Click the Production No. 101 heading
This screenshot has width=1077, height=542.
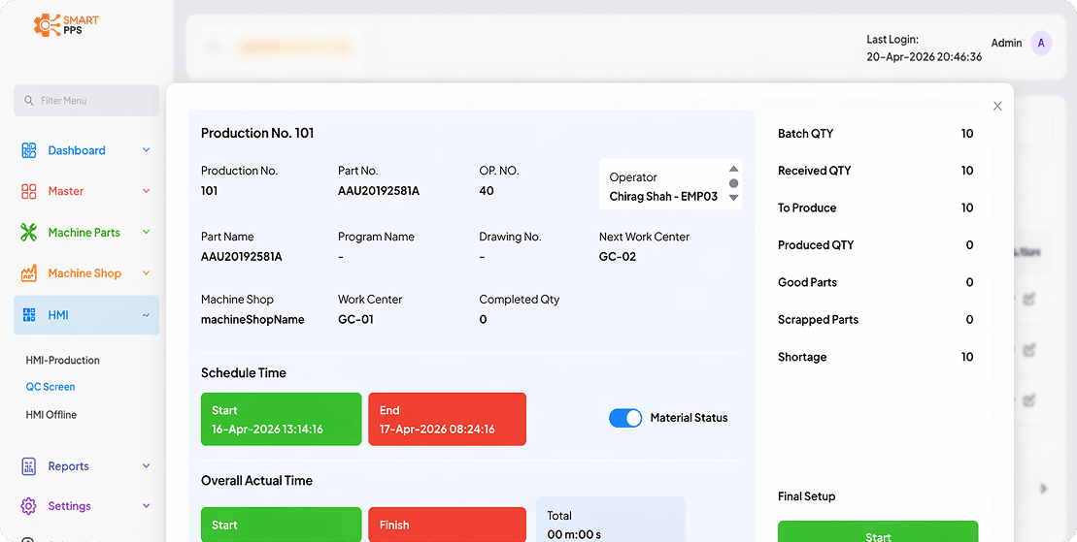[257, 133]
